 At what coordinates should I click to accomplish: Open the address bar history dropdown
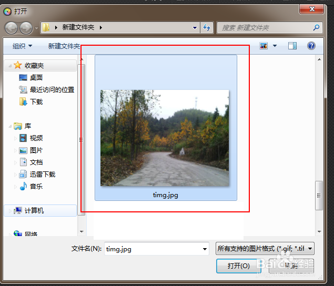tap(195, 28)
